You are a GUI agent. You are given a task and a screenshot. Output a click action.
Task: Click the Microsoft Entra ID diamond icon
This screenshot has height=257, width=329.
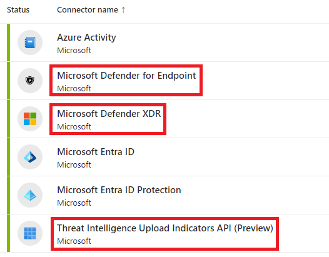(30, 157)
